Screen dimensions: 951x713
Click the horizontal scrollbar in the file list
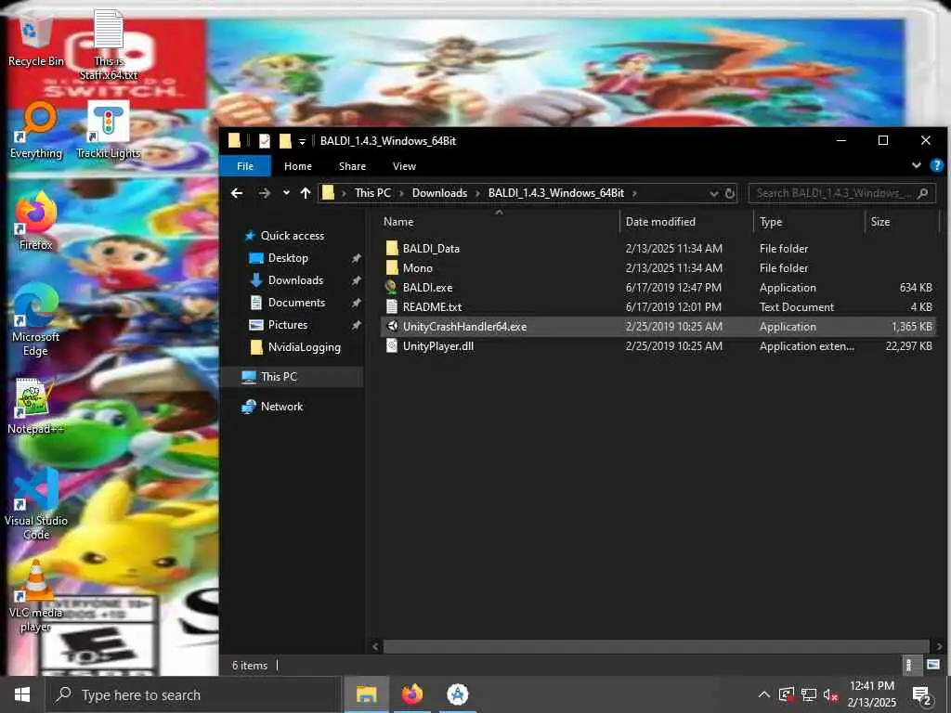pos(657,646)
